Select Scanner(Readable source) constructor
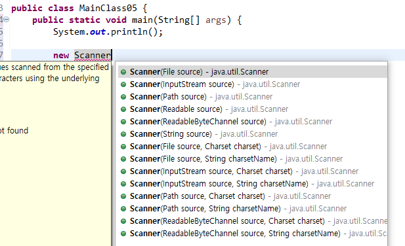The width and height of the screenshot is (405, 246). coord(253,109)
